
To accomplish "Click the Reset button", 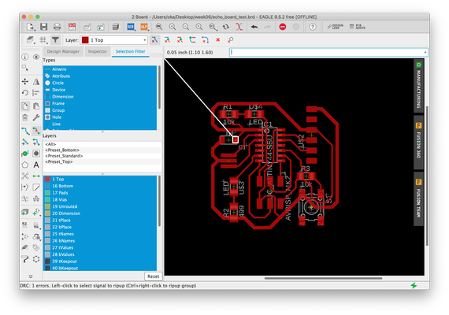I will pos(153,276).
